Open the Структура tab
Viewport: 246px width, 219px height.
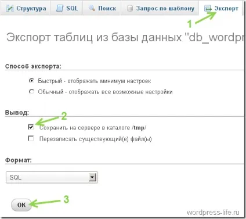tap(26, 8)
